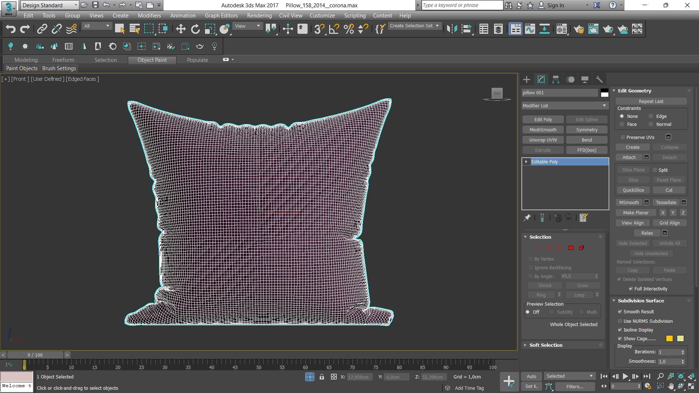Click the pillow 001 object name field

point(560,93)
